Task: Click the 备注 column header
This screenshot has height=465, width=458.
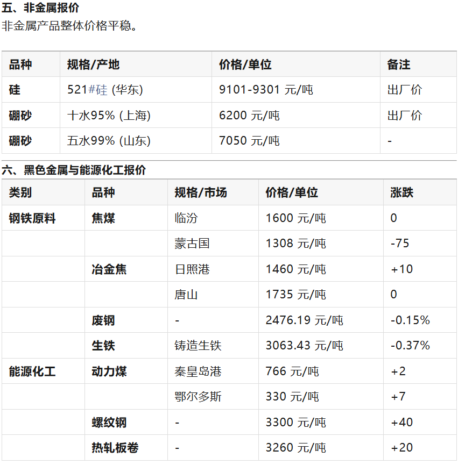Action: pos(398,65)
